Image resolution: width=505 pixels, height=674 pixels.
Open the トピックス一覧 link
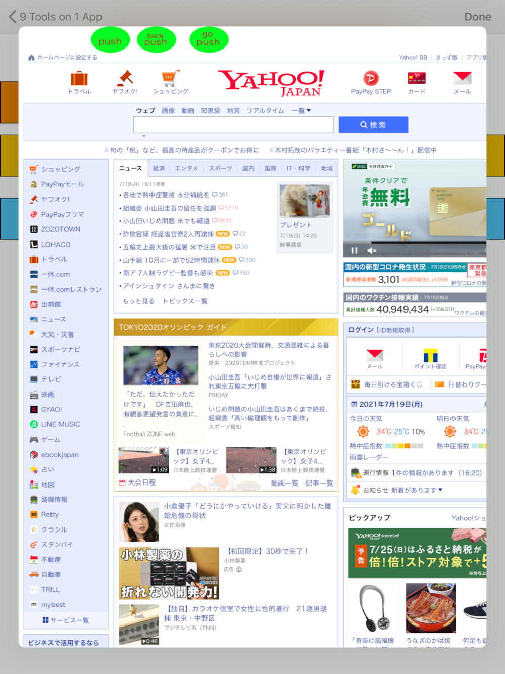(185, 301)
